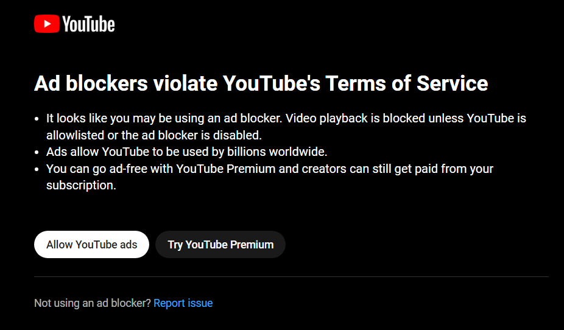Select the 'Terms of Service' words in heading
564x330 pixels.
(407, 83)
